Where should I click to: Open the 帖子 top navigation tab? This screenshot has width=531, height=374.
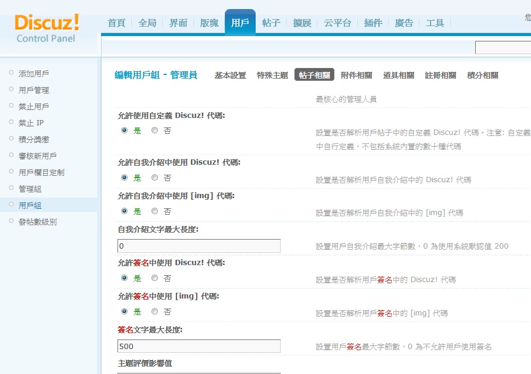[x=271, y=23]
